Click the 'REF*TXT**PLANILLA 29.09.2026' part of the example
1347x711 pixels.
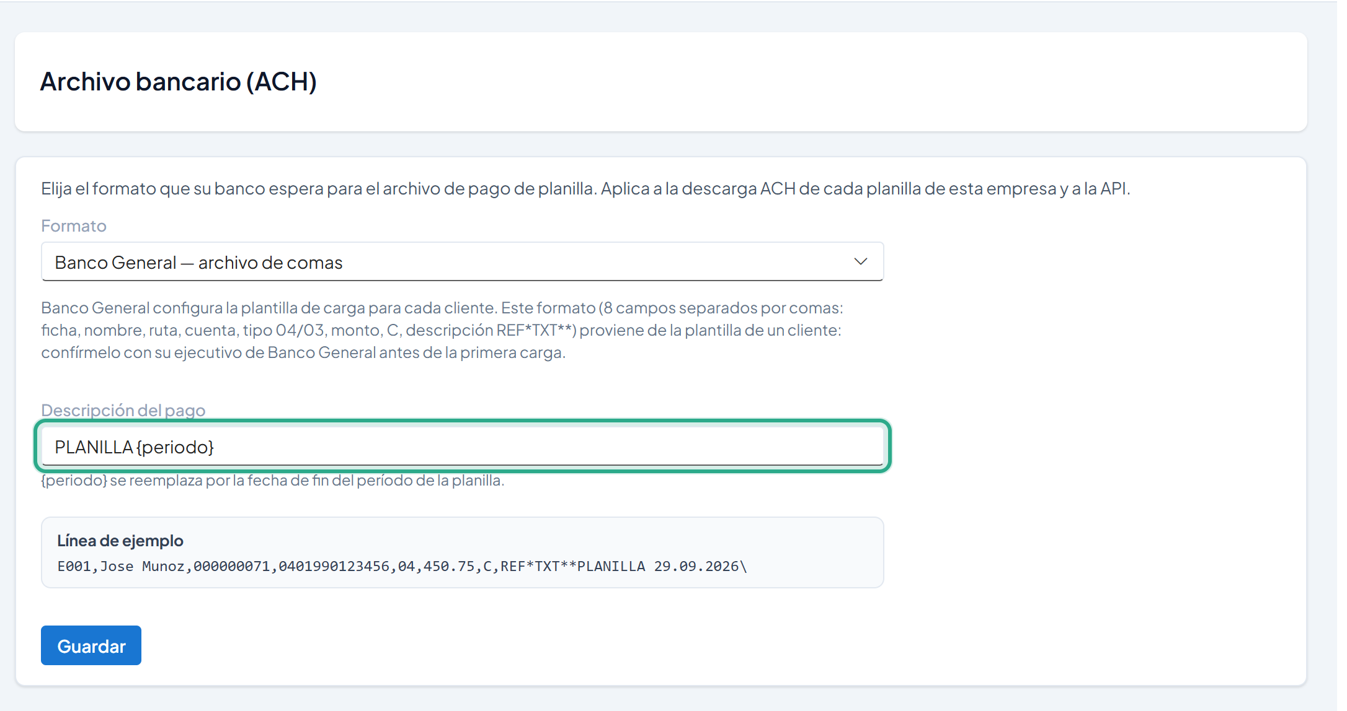(620, 566)
